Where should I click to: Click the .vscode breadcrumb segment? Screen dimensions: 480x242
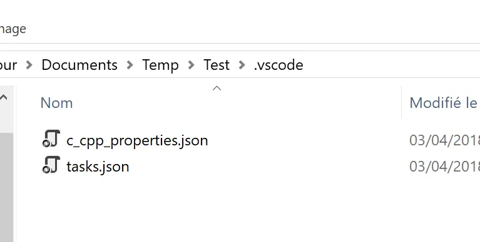point(278,65)
